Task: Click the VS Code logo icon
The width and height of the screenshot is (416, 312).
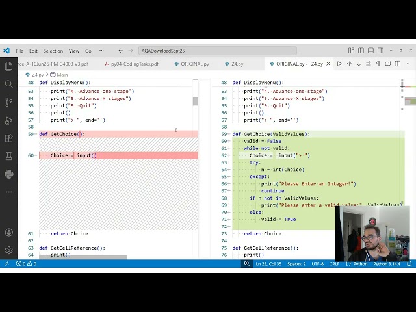Action: pyautogui.click(x=6, y=51)
